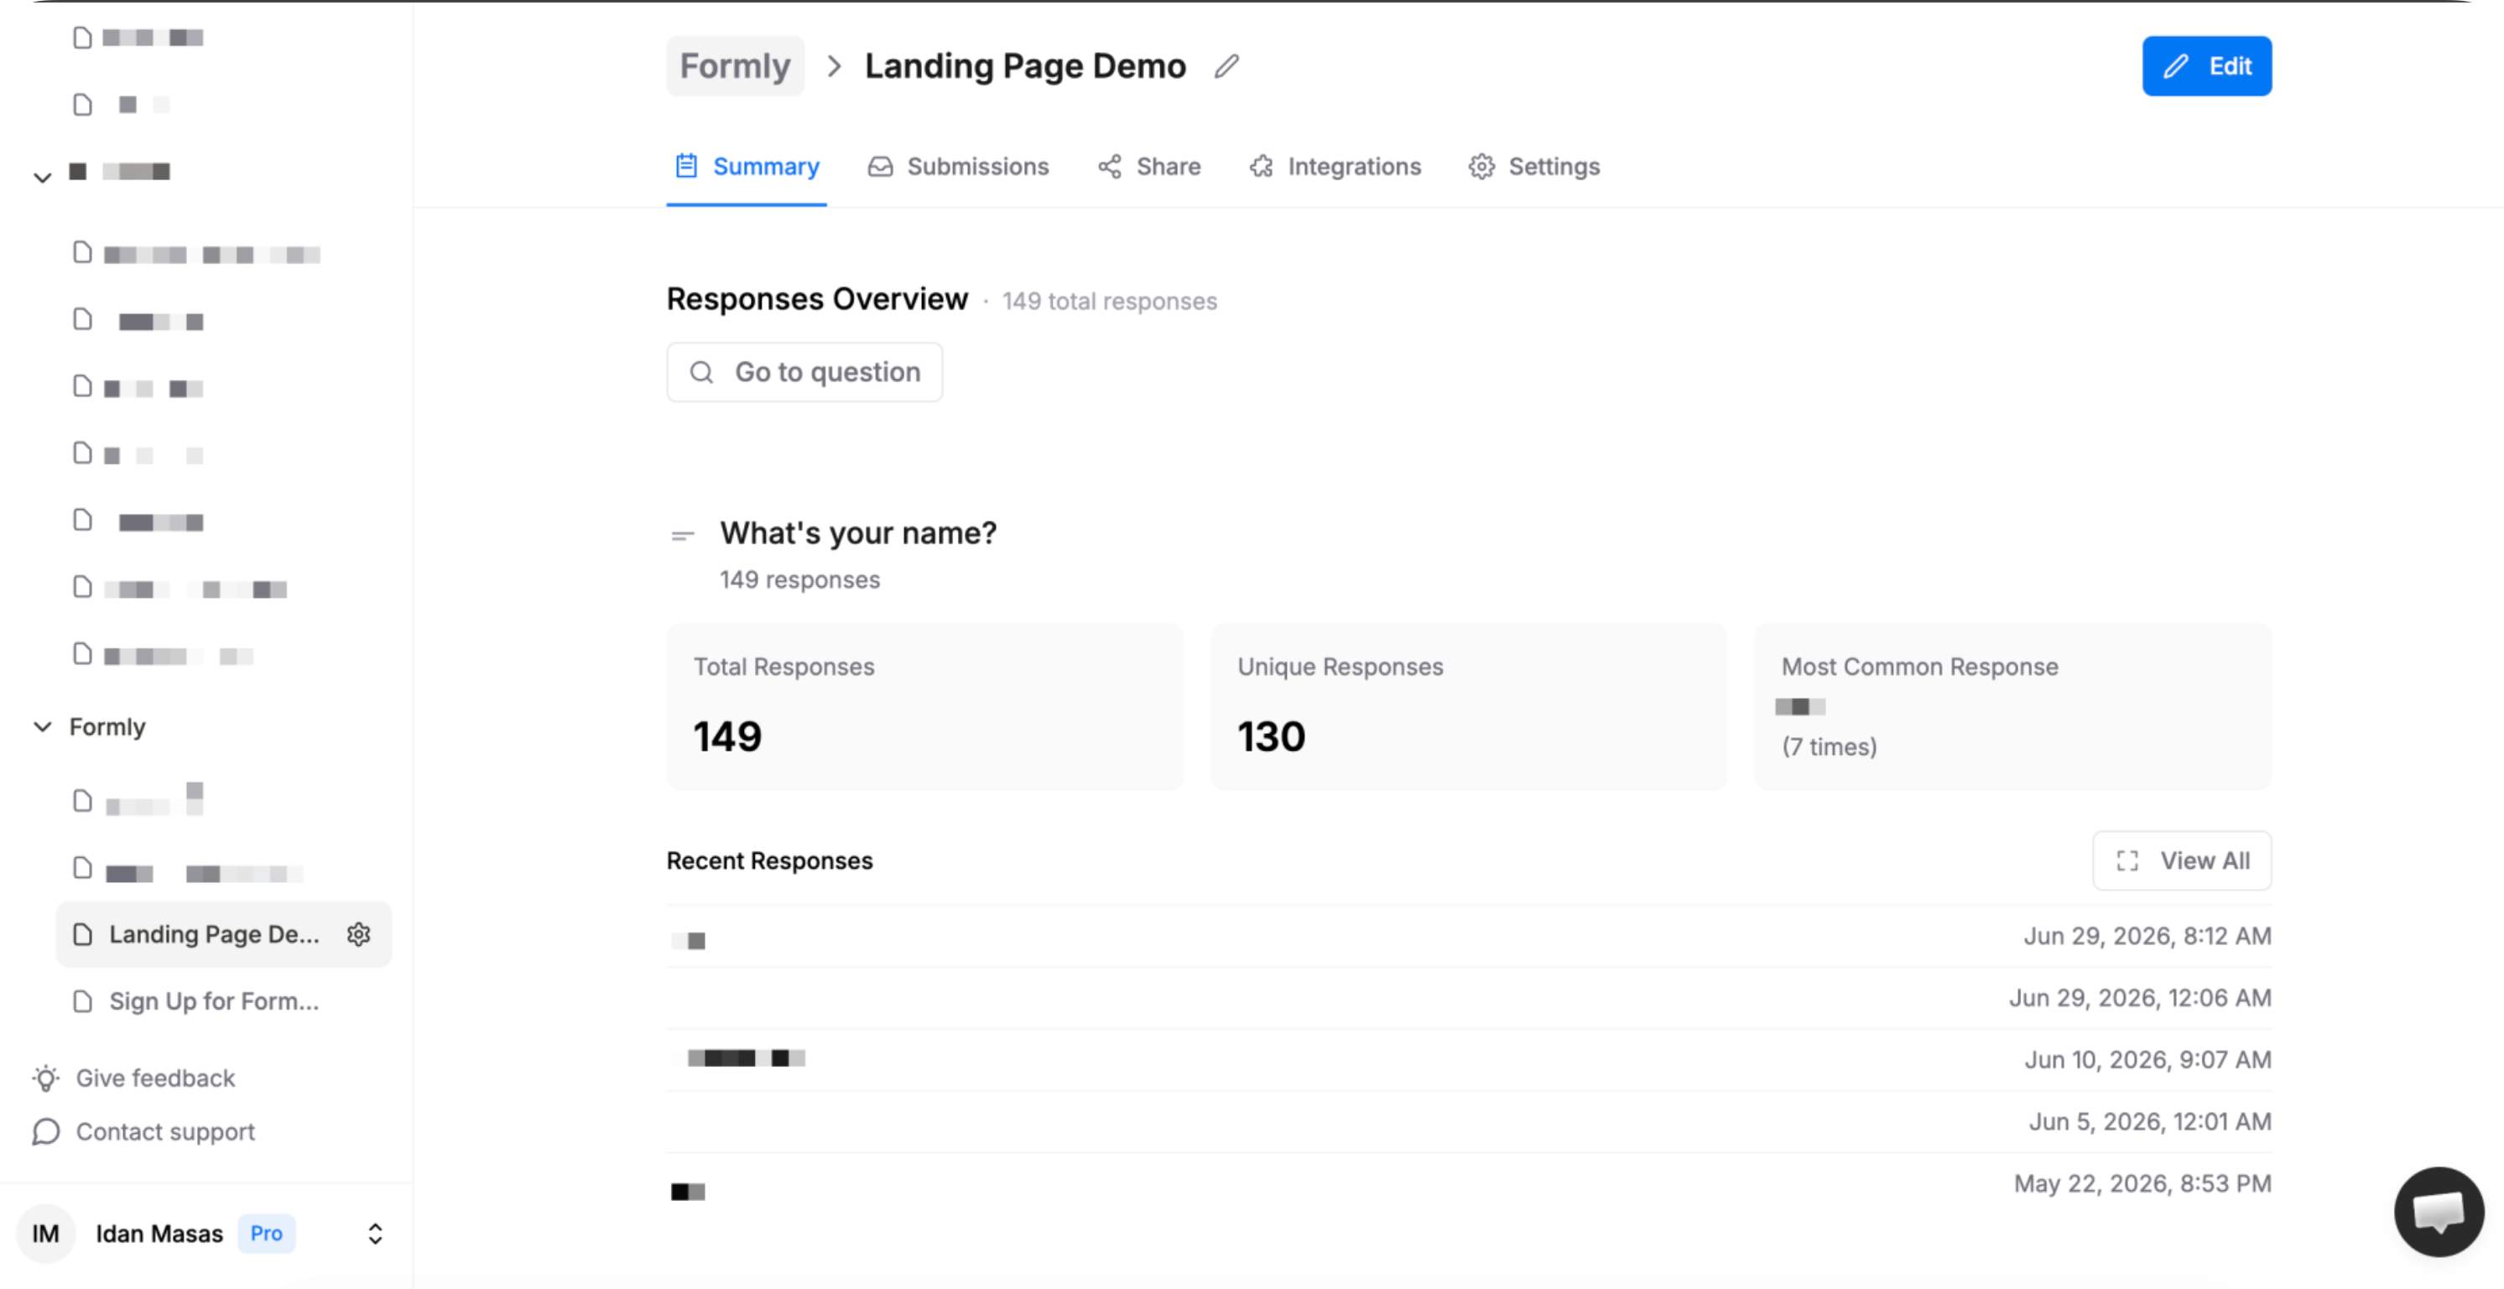Click the Summary tab clipboard icon
The width and height of the screenshot is (2504, 1289).
pyautogui.click(x=686, y=166)
